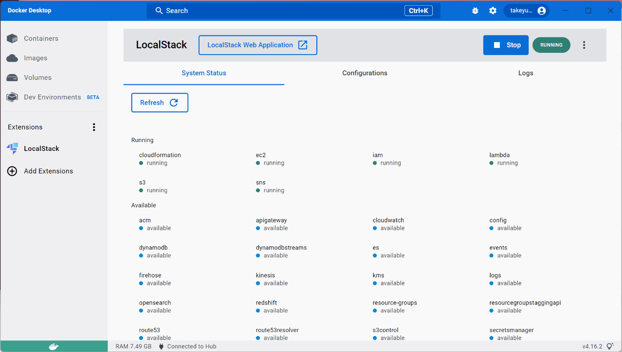This screenshot has width=622, height=352.
Task: Open the Extensions three-dot menu
Action: point(94,127)
